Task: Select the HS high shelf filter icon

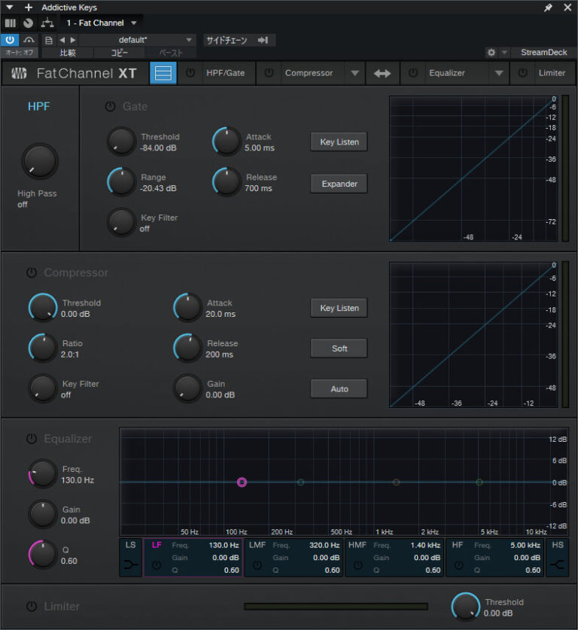Action: point(558,565)
